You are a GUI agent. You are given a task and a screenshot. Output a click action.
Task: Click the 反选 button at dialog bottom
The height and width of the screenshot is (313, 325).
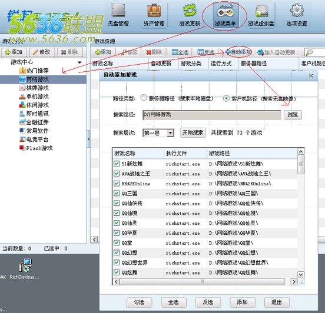coord(208,302)
